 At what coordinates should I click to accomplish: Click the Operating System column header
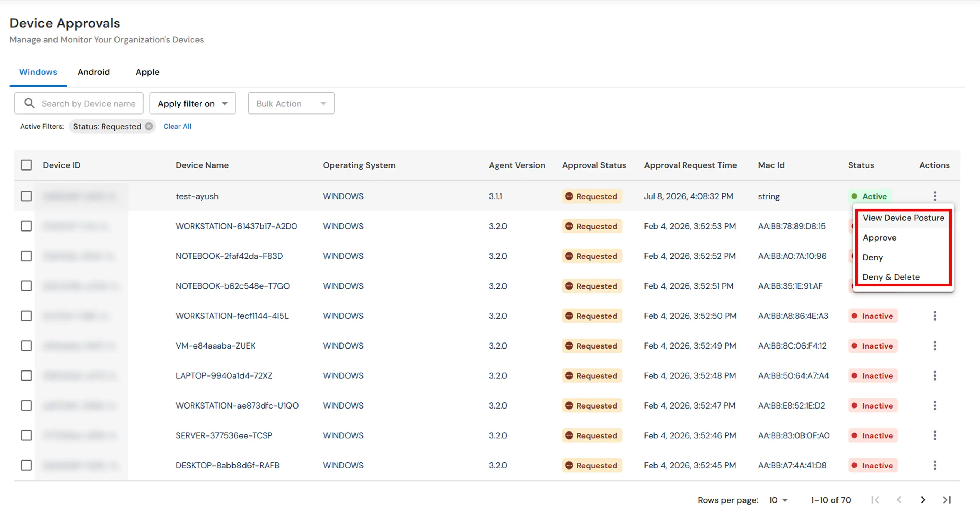tap(359, 165)
